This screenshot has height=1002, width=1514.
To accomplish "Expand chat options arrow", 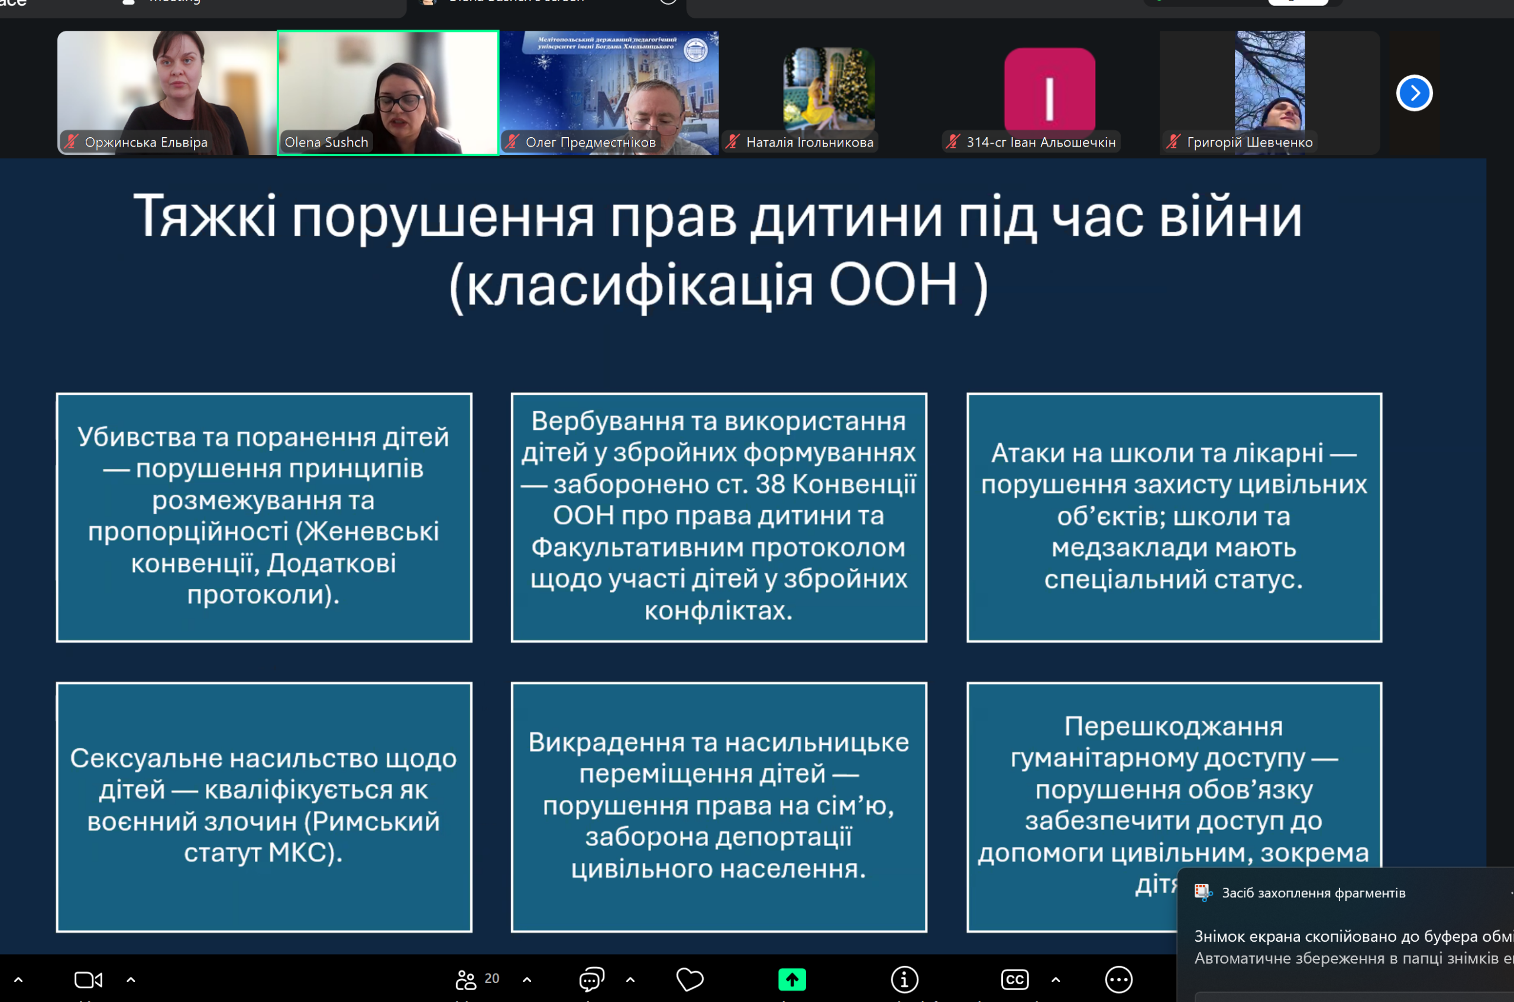I will click(630, 980).
